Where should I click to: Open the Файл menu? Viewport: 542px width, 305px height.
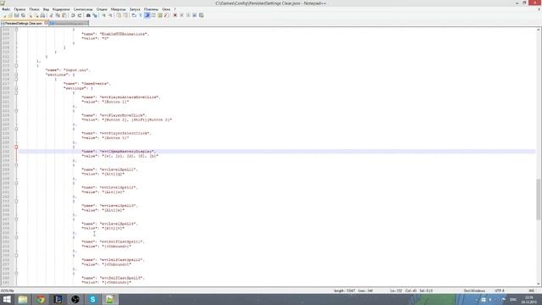coord(6,9)
